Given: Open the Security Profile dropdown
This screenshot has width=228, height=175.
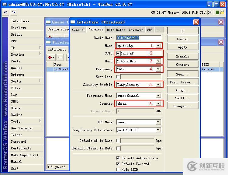Looking at the screenshot, I should pyautogui.click(x=158, y=85).
